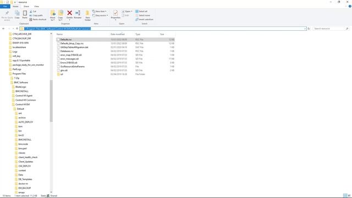Image resolution: width=352 pixels, height=198 pixels.
Task: Switch to Details view icon in status bar
Action: tap(345, 196)
